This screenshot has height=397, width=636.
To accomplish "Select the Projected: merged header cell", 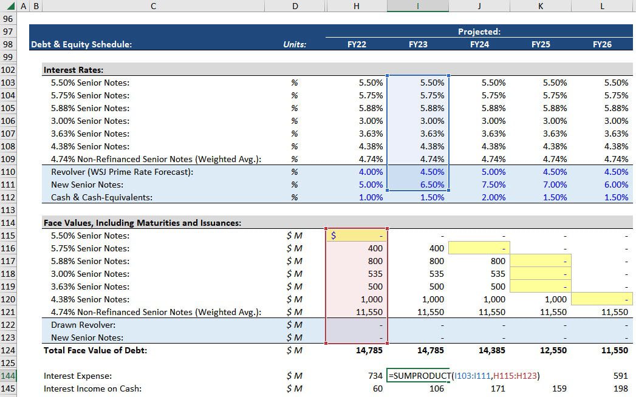I will coord(479,32).
